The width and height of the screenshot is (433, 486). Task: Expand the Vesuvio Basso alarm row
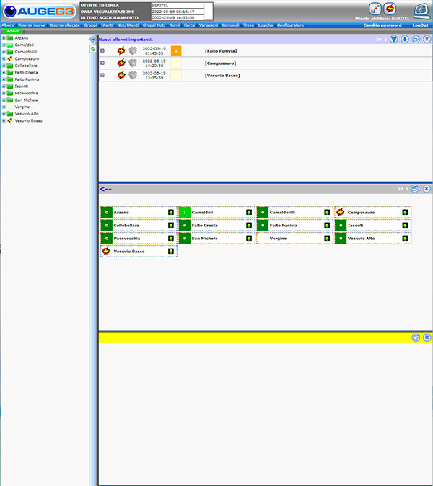point(102,75)
